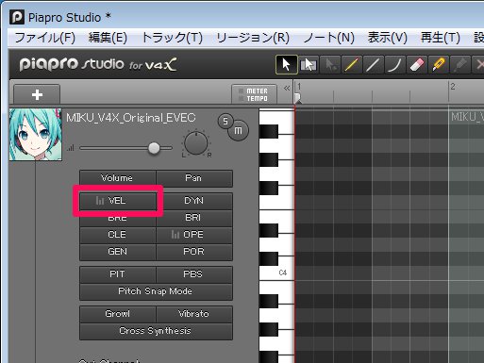The height and width of the screenshot is (363, 484).
Task: Toggle the METER TEMPO display button
Action: [254, 94]
